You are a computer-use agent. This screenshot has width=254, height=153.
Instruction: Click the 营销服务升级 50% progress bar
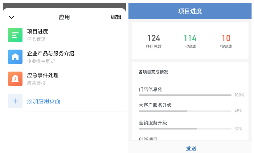coord(185,129)
